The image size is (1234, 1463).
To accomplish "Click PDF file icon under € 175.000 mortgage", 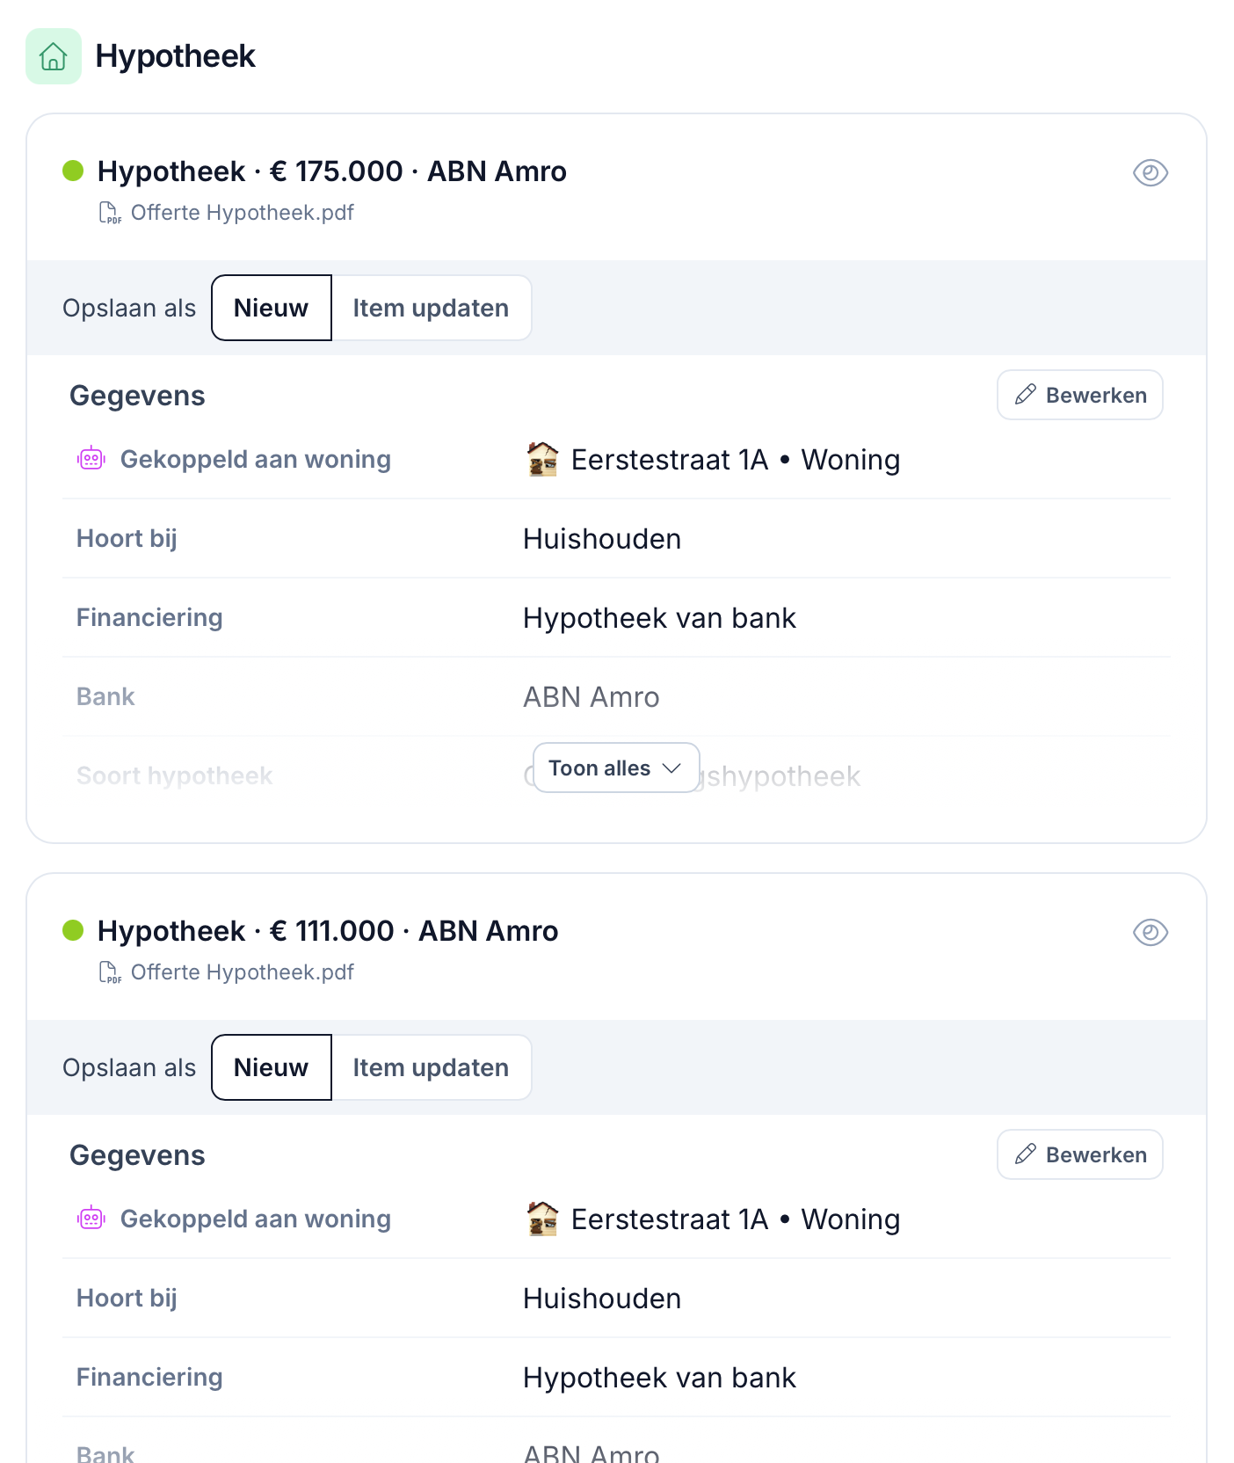I will click(x=110, y=213).
